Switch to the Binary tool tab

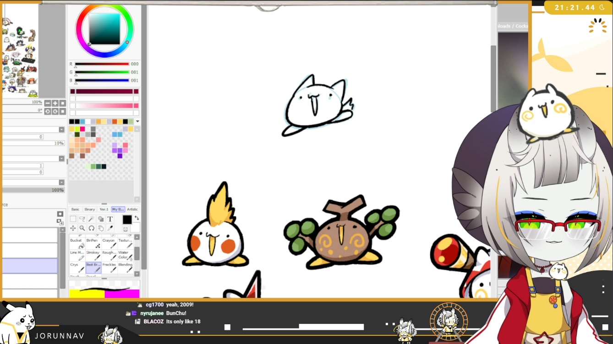(x=90, y=209)
